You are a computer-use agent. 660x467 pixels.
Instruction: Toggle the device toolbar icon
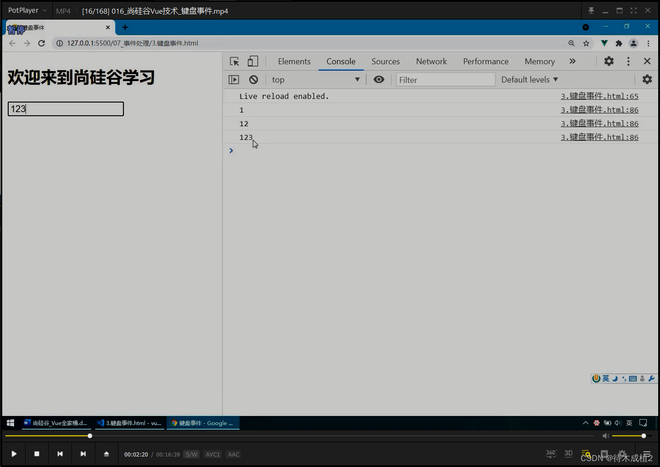point(253,62)
